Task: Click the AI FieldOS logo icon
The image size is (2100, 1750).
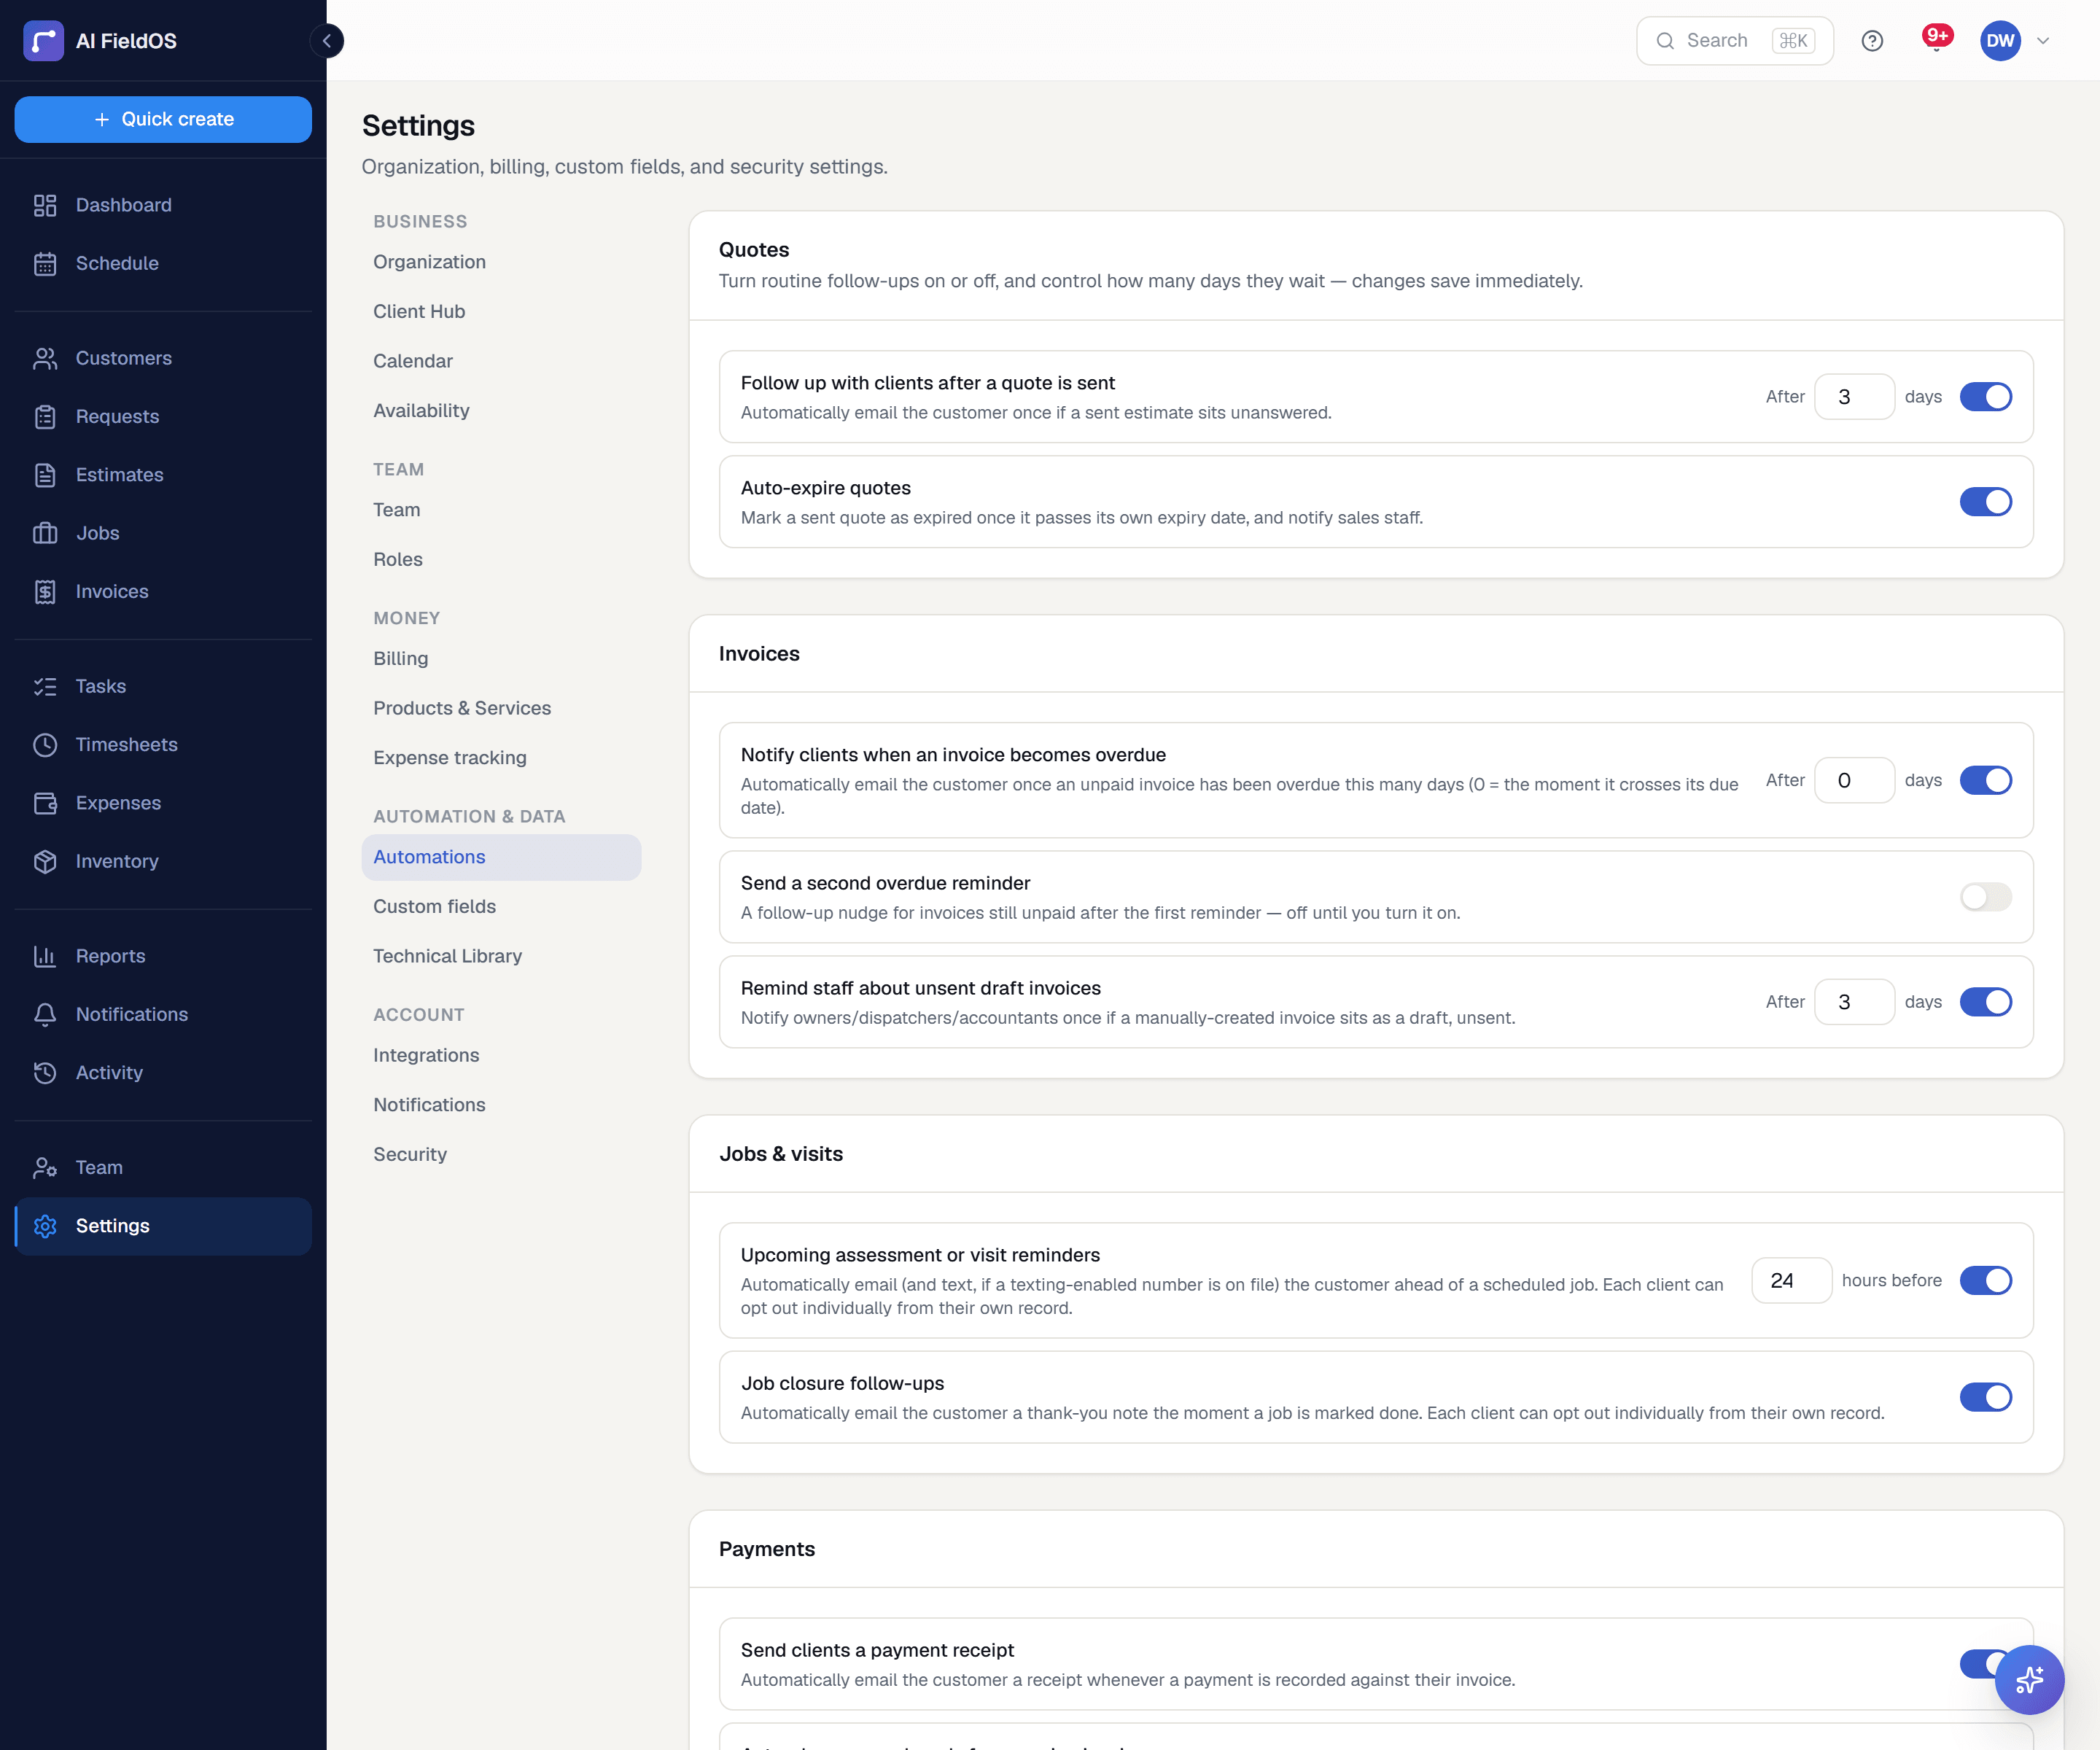Action: [x=43, y=41]
